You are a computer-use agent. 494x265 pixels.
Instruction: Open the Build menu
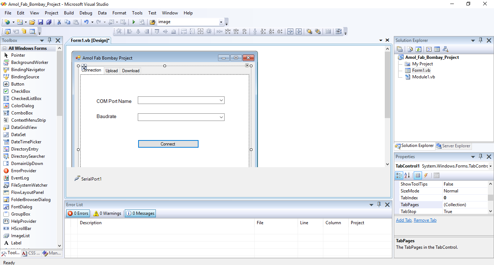point(69,13)
